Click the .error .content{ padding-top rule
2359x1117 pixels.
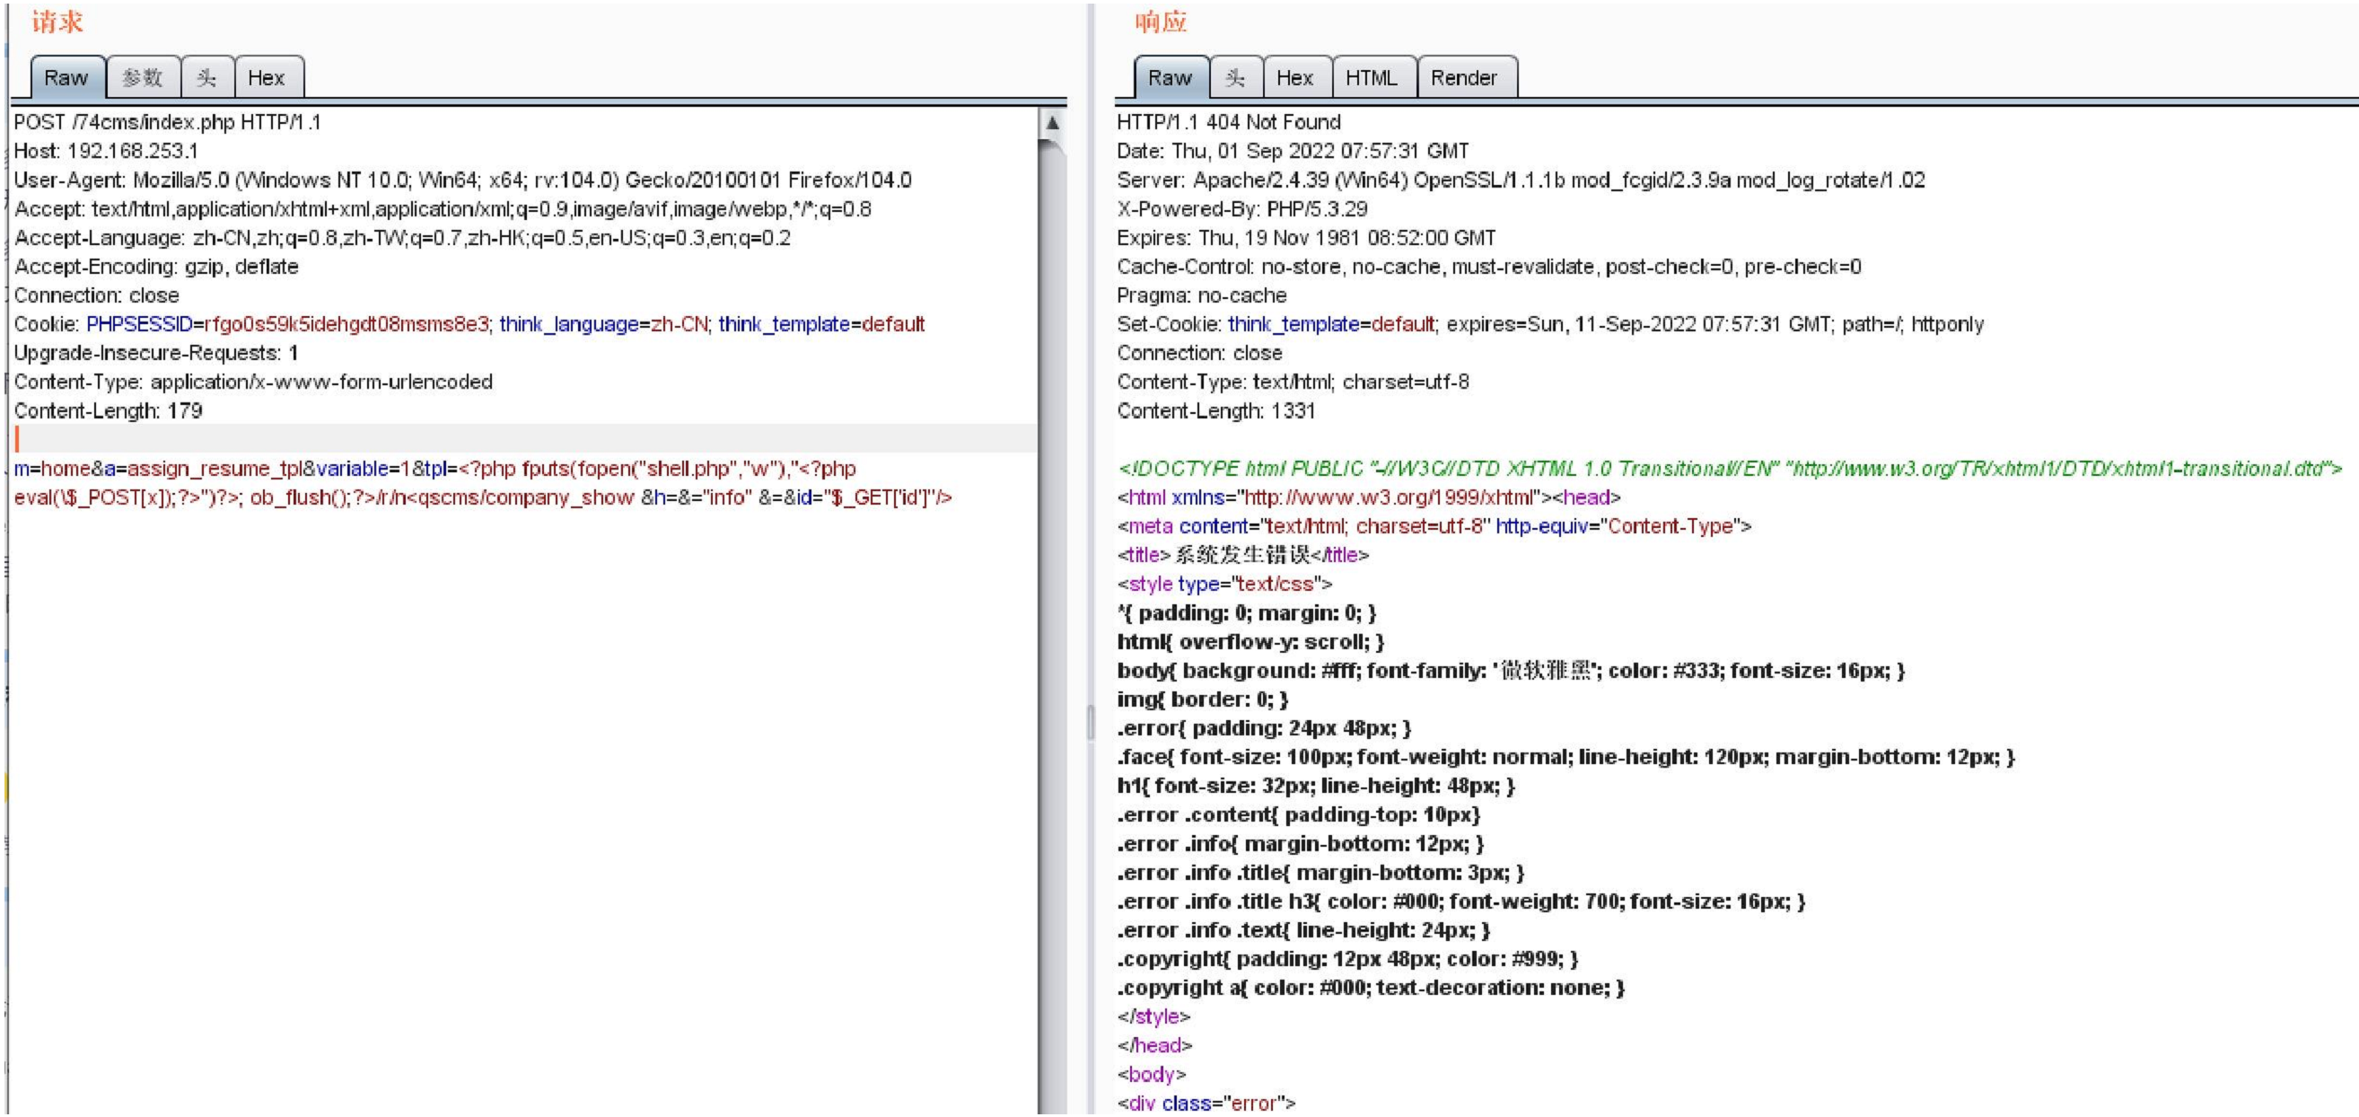click(x=1299, y=815)
